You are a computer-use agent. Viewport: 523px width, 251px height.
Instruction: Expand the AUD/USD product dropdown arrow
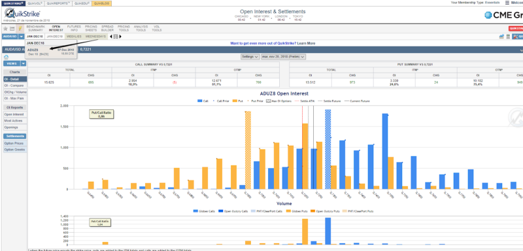[21, 37]
